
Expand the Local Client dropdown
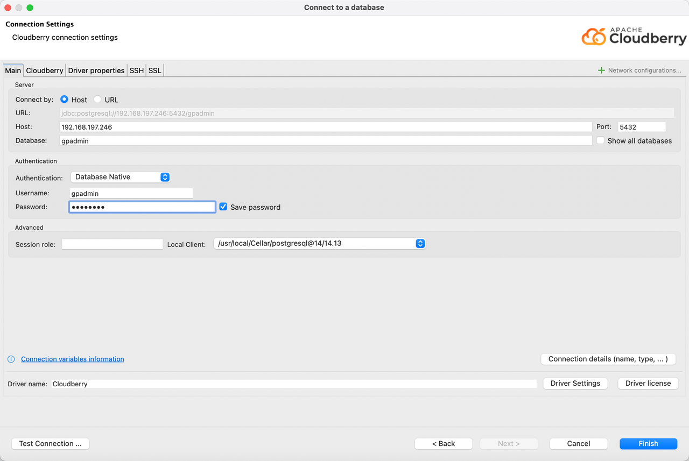[x=320, y=244]
